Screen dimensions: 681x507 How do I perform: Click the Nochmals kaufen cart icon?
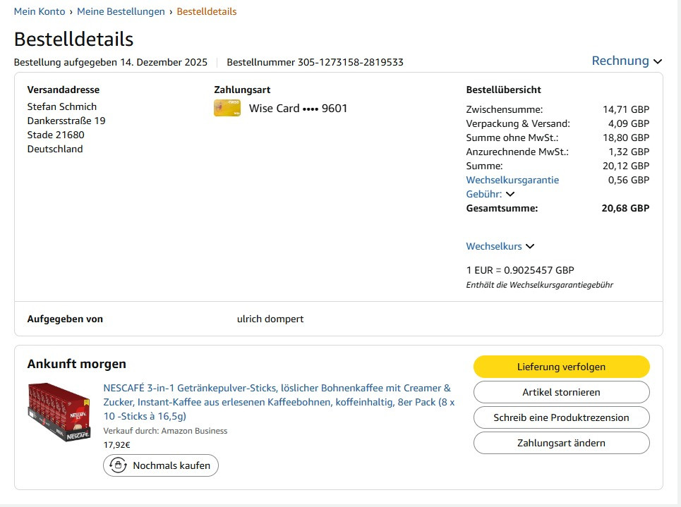tap(118, 465)
